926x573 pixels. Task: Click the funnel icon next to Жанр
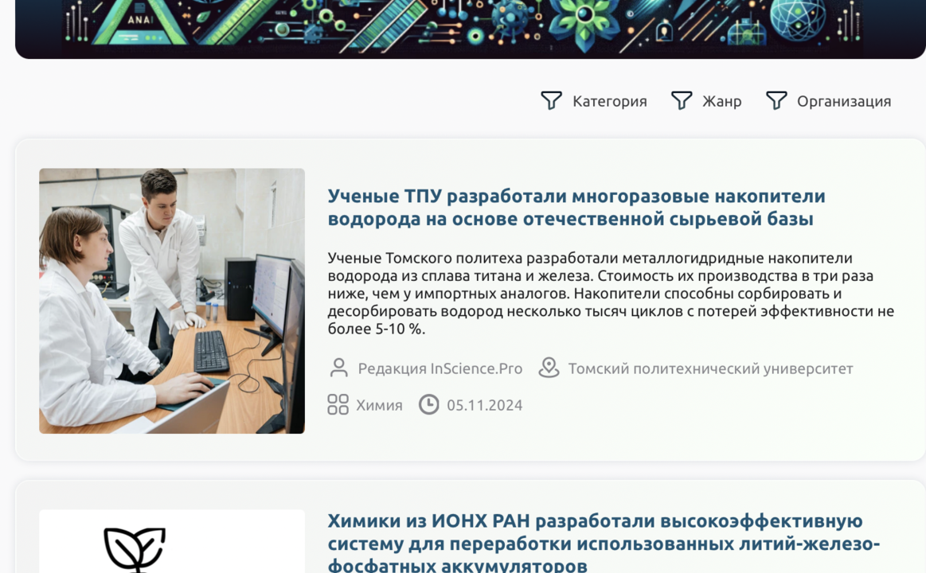pyautogui.click(x=681, y=100)
